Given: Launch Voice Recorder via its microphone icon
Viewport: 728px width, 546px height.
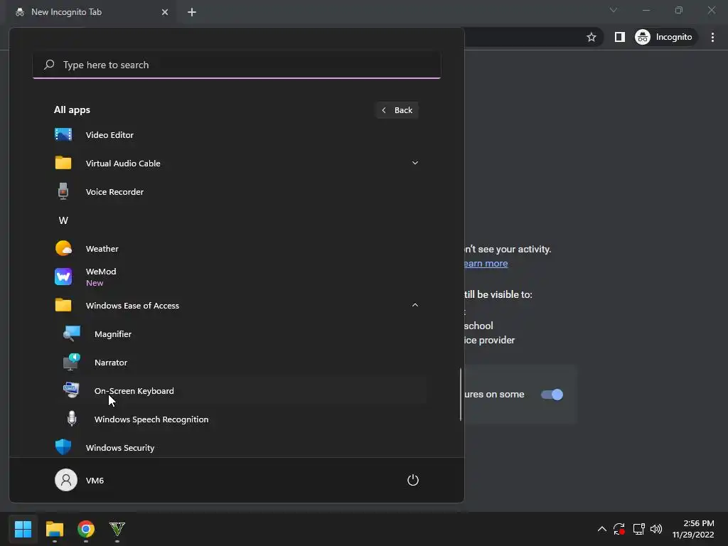Looking at the screenshot, I should tap(63, 191).
